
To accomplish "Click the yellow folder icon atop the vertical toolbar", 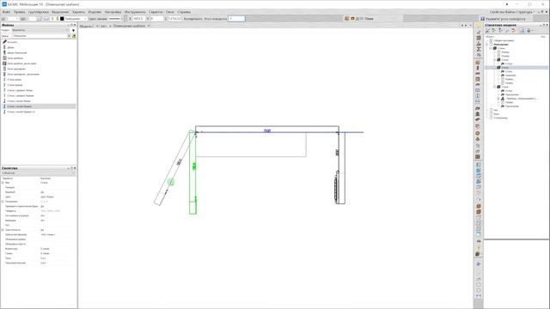I will 479,26.
